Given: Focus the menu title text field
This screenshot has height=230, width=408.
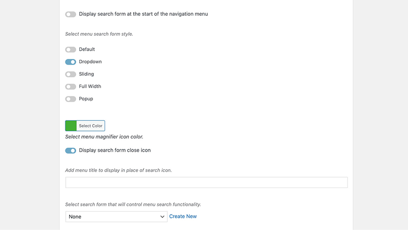Looking at the screenshot, I should point(206,182).
